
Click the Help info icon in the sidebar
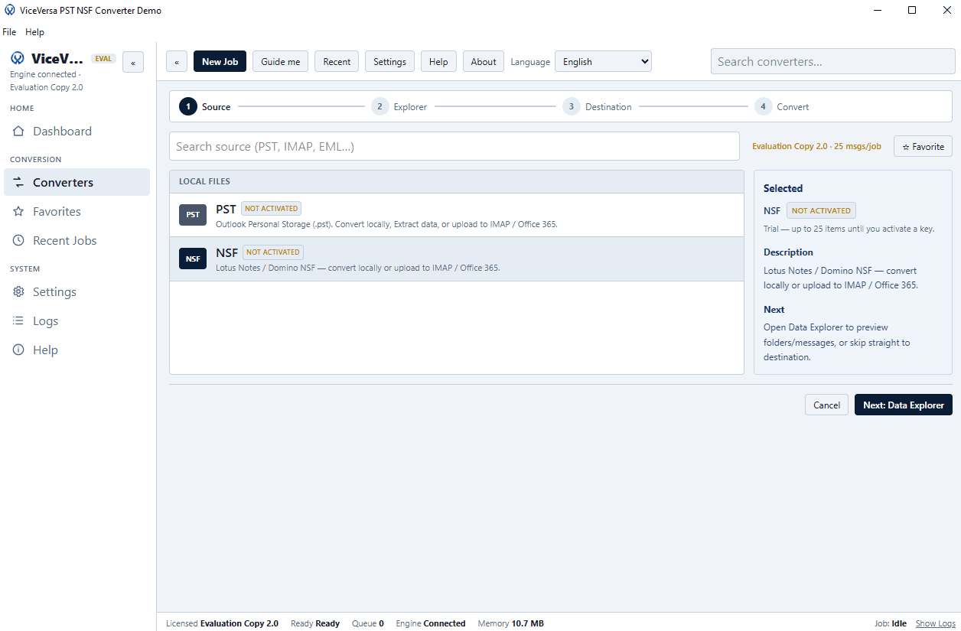point(19,350)
